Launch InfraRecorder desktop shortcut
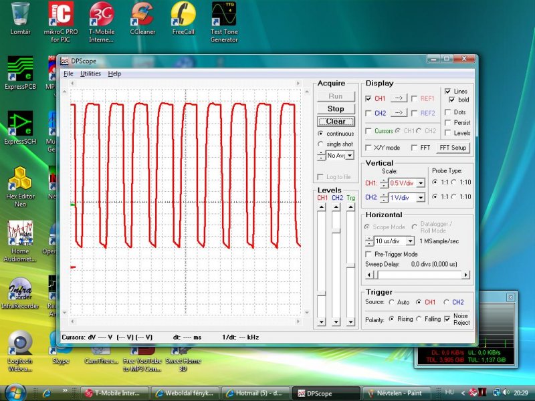 (x=20, y=293)
